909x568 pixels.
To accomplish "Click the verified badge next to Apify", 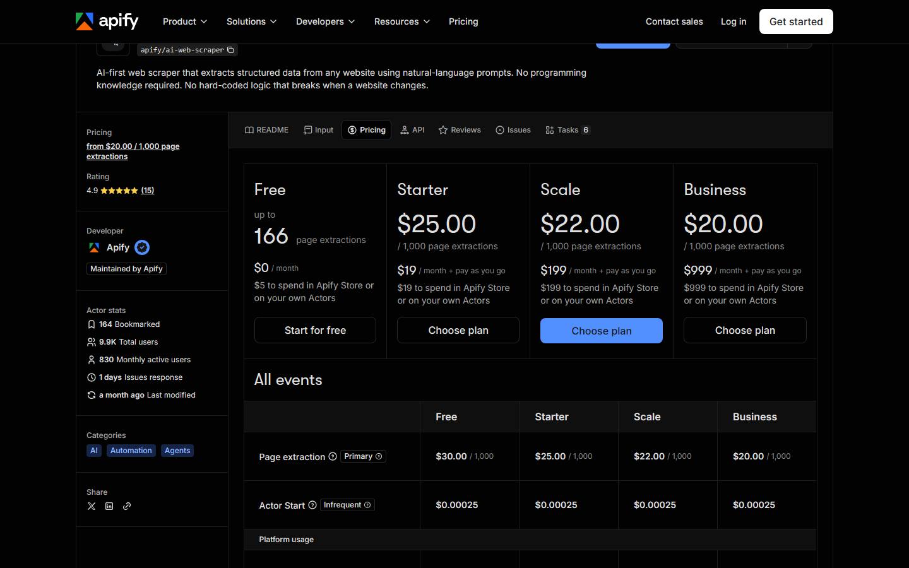I will pos(142,247).
